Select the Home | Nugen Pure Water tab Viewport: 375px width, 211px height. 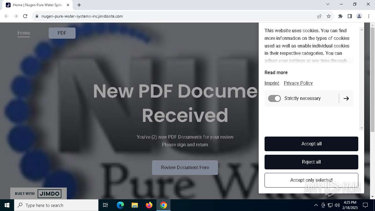coord(37,5)
